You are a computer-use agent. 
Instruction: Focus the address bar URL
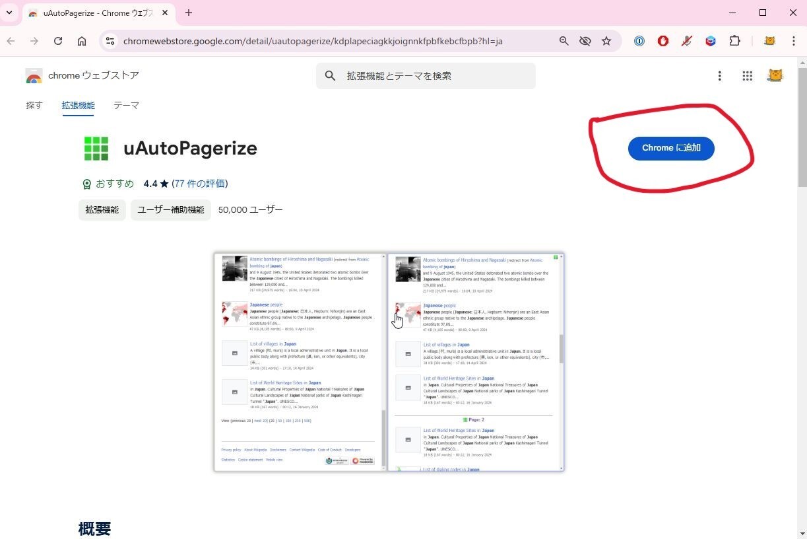(x=313, y=41)
